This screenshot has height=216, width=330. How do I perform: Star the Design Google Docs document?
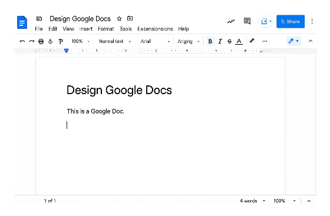(x=119, y=19)
